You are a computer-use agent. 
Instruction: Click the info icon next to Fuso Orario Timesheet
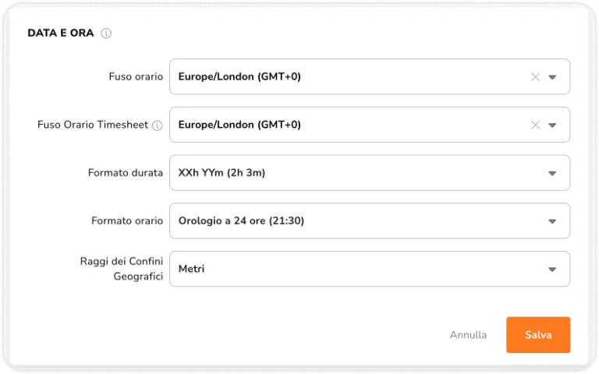pos(157,125)
